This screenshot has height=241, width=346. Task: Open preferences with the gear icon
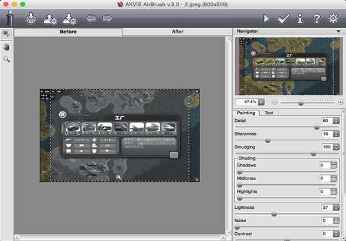(x=333, y=18)
